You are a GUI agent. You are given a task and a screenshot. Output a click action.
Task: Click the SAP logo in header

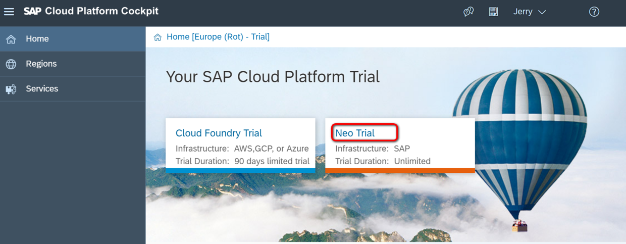(33, 11)
